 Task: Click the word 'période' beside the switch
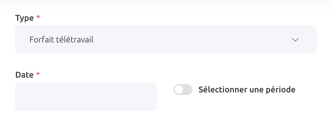tap(280, 89)
